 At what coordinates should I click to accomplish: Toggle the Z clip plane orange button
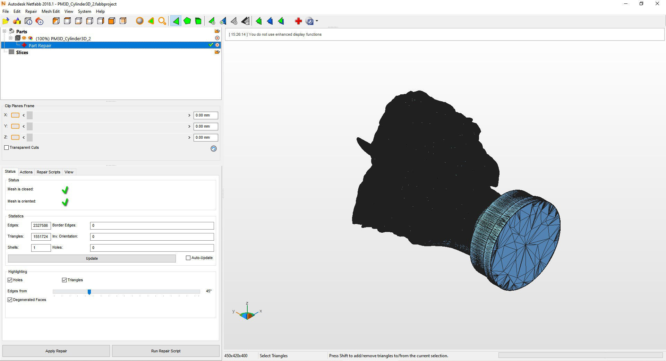[15, 137]
